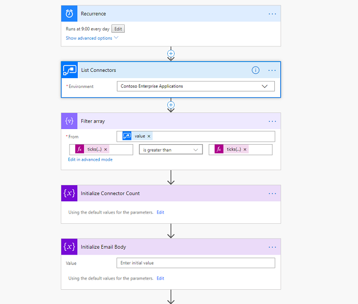Remove the value token from From field

pyautogui.click(x=149, y=136)
